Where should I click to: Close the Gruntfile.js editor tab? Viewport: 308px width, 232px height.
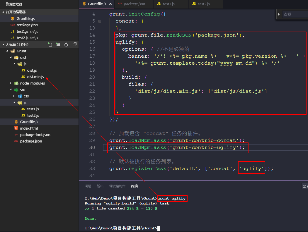tap(110, 4)
